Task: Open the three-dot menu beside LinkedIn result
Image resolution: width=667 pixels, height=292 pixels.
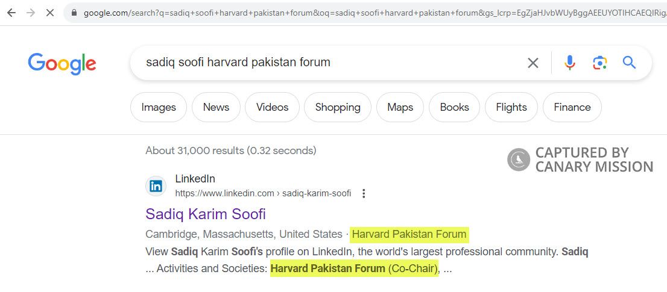Action: (364, 193)
